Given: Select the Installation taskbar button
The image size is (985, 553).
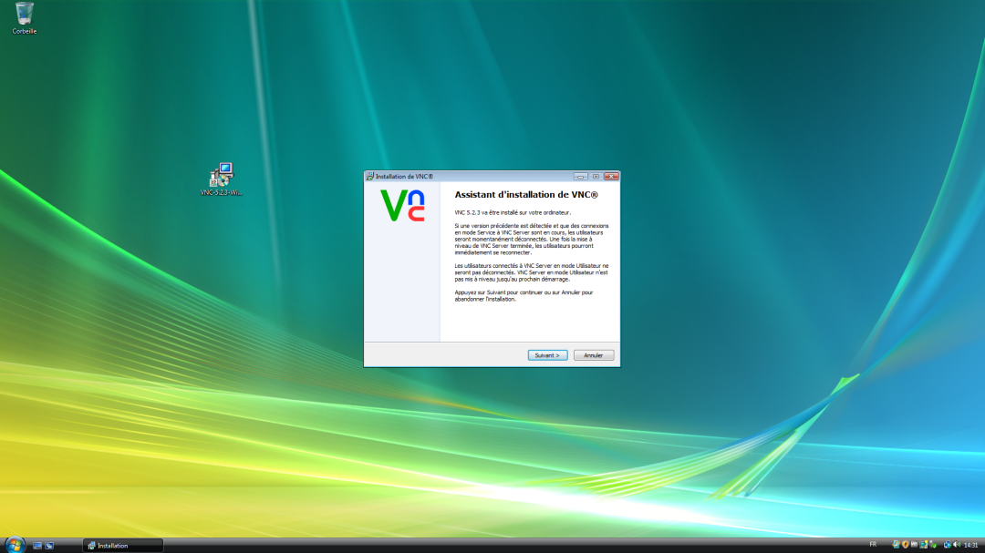Looking at the screenshot, I should click(x=121, y=545).
